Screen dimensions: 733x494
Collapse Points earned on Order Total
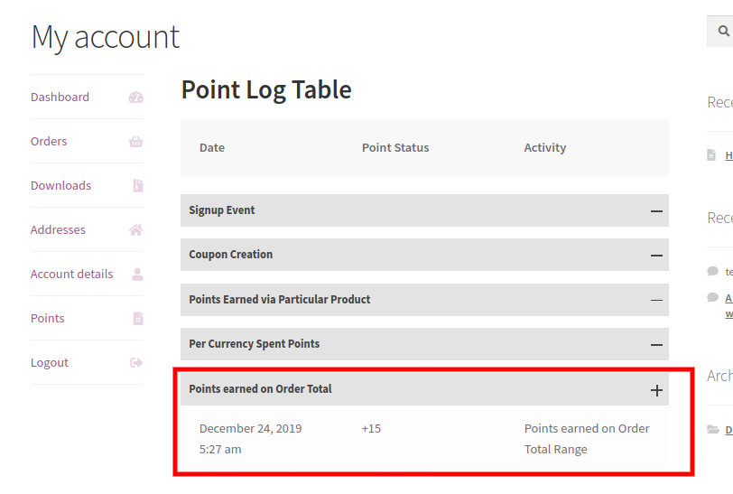pyautogui.click(x=424, y=389)
